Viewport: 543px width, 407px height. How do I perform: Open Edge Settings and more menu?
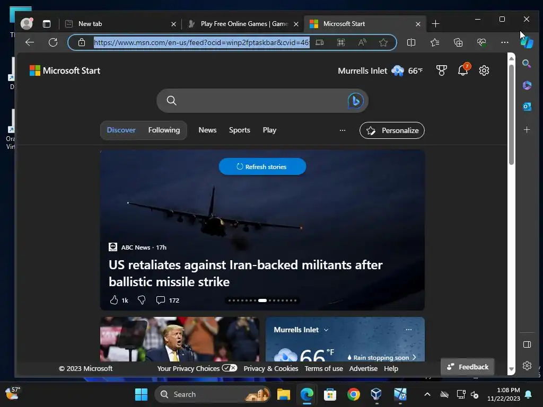(505, 42)
